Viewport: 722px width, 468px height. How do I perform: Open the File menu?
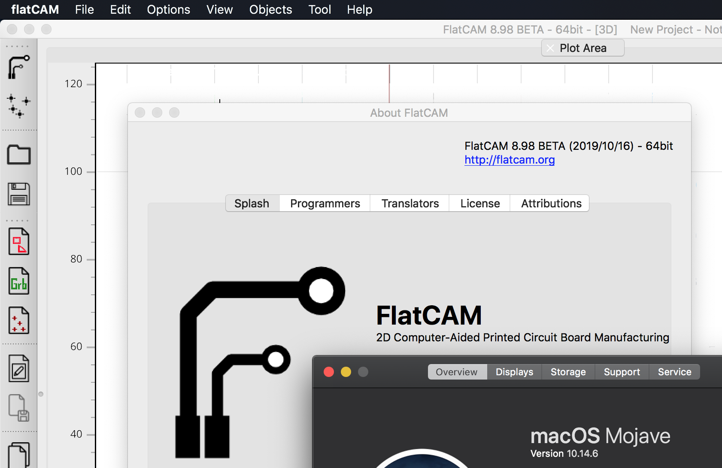coord(85,9)
